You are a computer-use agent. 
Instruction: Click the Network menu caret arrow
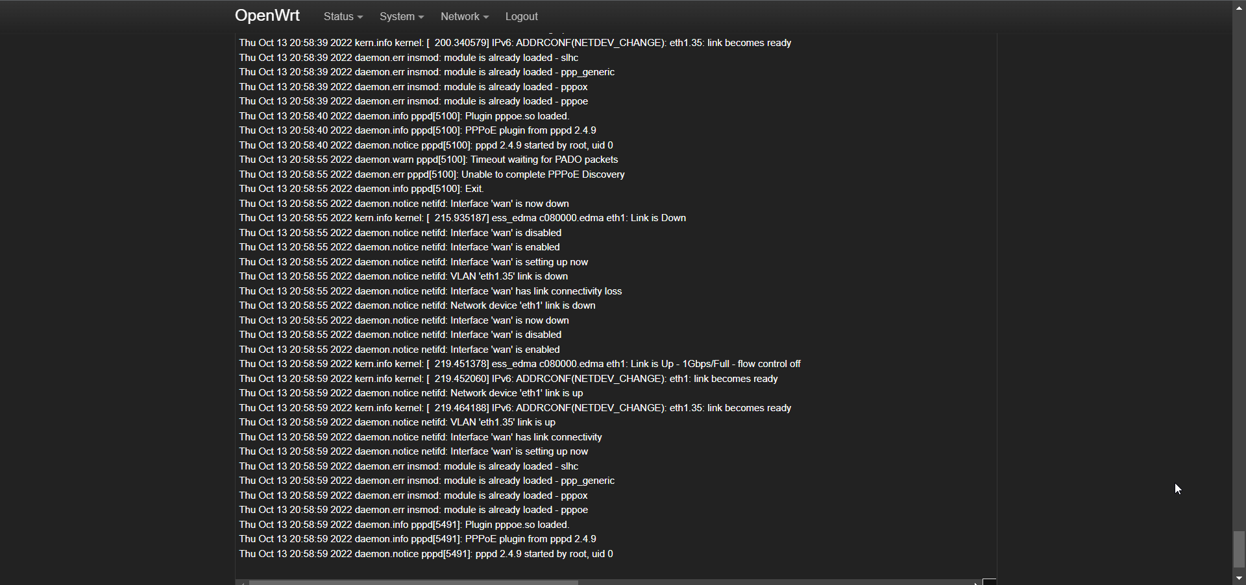[486, 18]
